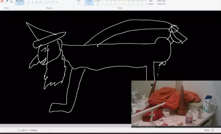Choose the oval callout shape
This screenshot has width=221, height=134.
click(49, 2)
